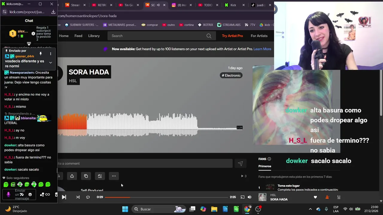
Task: Open site settings icon in Kick popout
Action: [x=4, y=12]
